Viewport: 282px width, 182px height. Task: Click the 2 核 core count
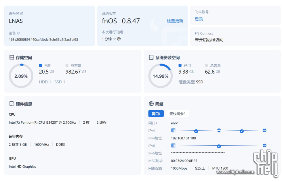pyautogui.click(x=86, y=122)
